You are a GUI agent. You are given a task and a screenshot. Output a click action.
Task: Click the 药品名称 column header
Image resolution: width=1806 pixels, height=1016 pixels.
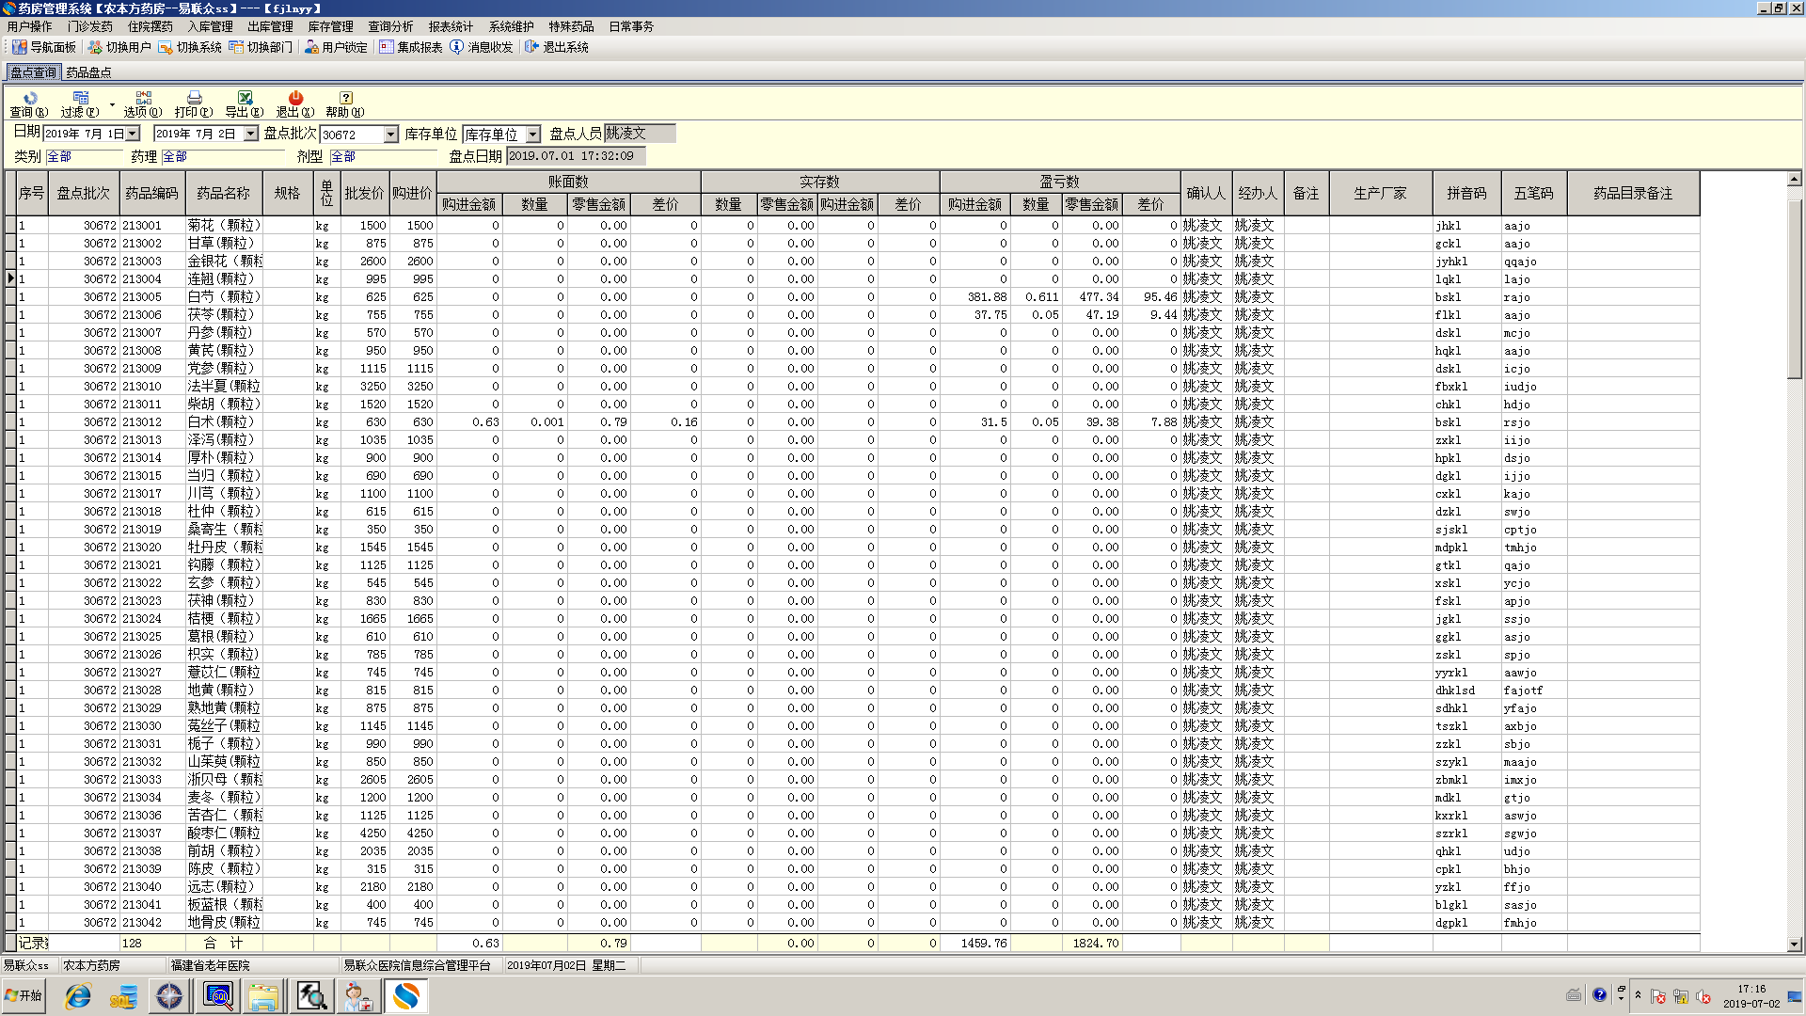tap(223, 193)
